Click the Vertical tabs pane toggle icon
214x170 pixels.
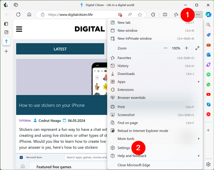tap(6, 24)
